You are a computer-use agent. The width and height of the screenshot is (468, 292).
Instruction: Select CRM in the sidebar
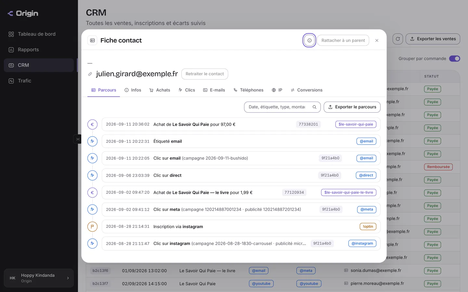pos(39,65)
